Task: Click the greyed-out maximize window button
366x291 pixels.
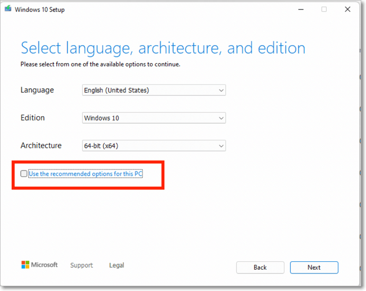Action: tap(324, 10)
